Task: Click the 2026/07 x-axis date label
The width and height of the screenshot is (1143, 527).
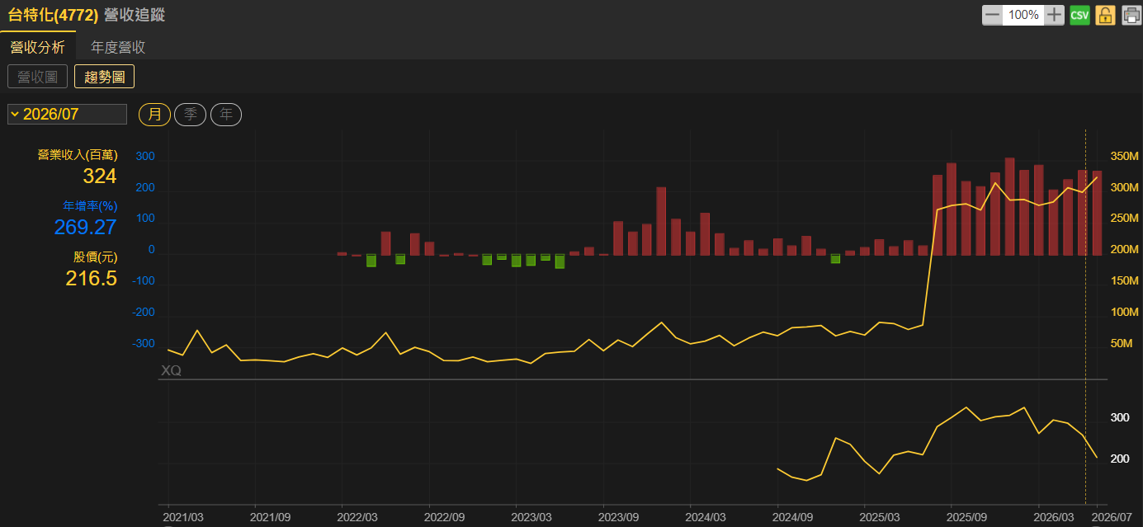Action: pyautogui.click(x=1110, y=517)
